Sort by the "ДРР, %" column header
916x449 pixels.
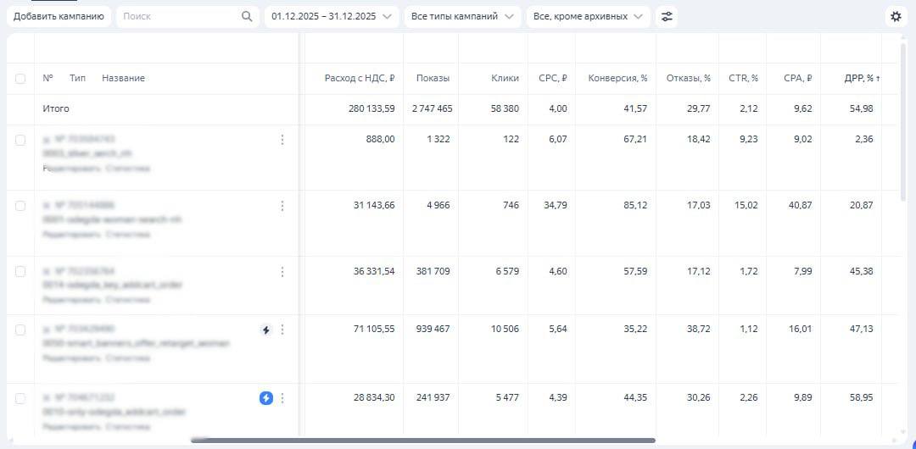pos(861,78)
